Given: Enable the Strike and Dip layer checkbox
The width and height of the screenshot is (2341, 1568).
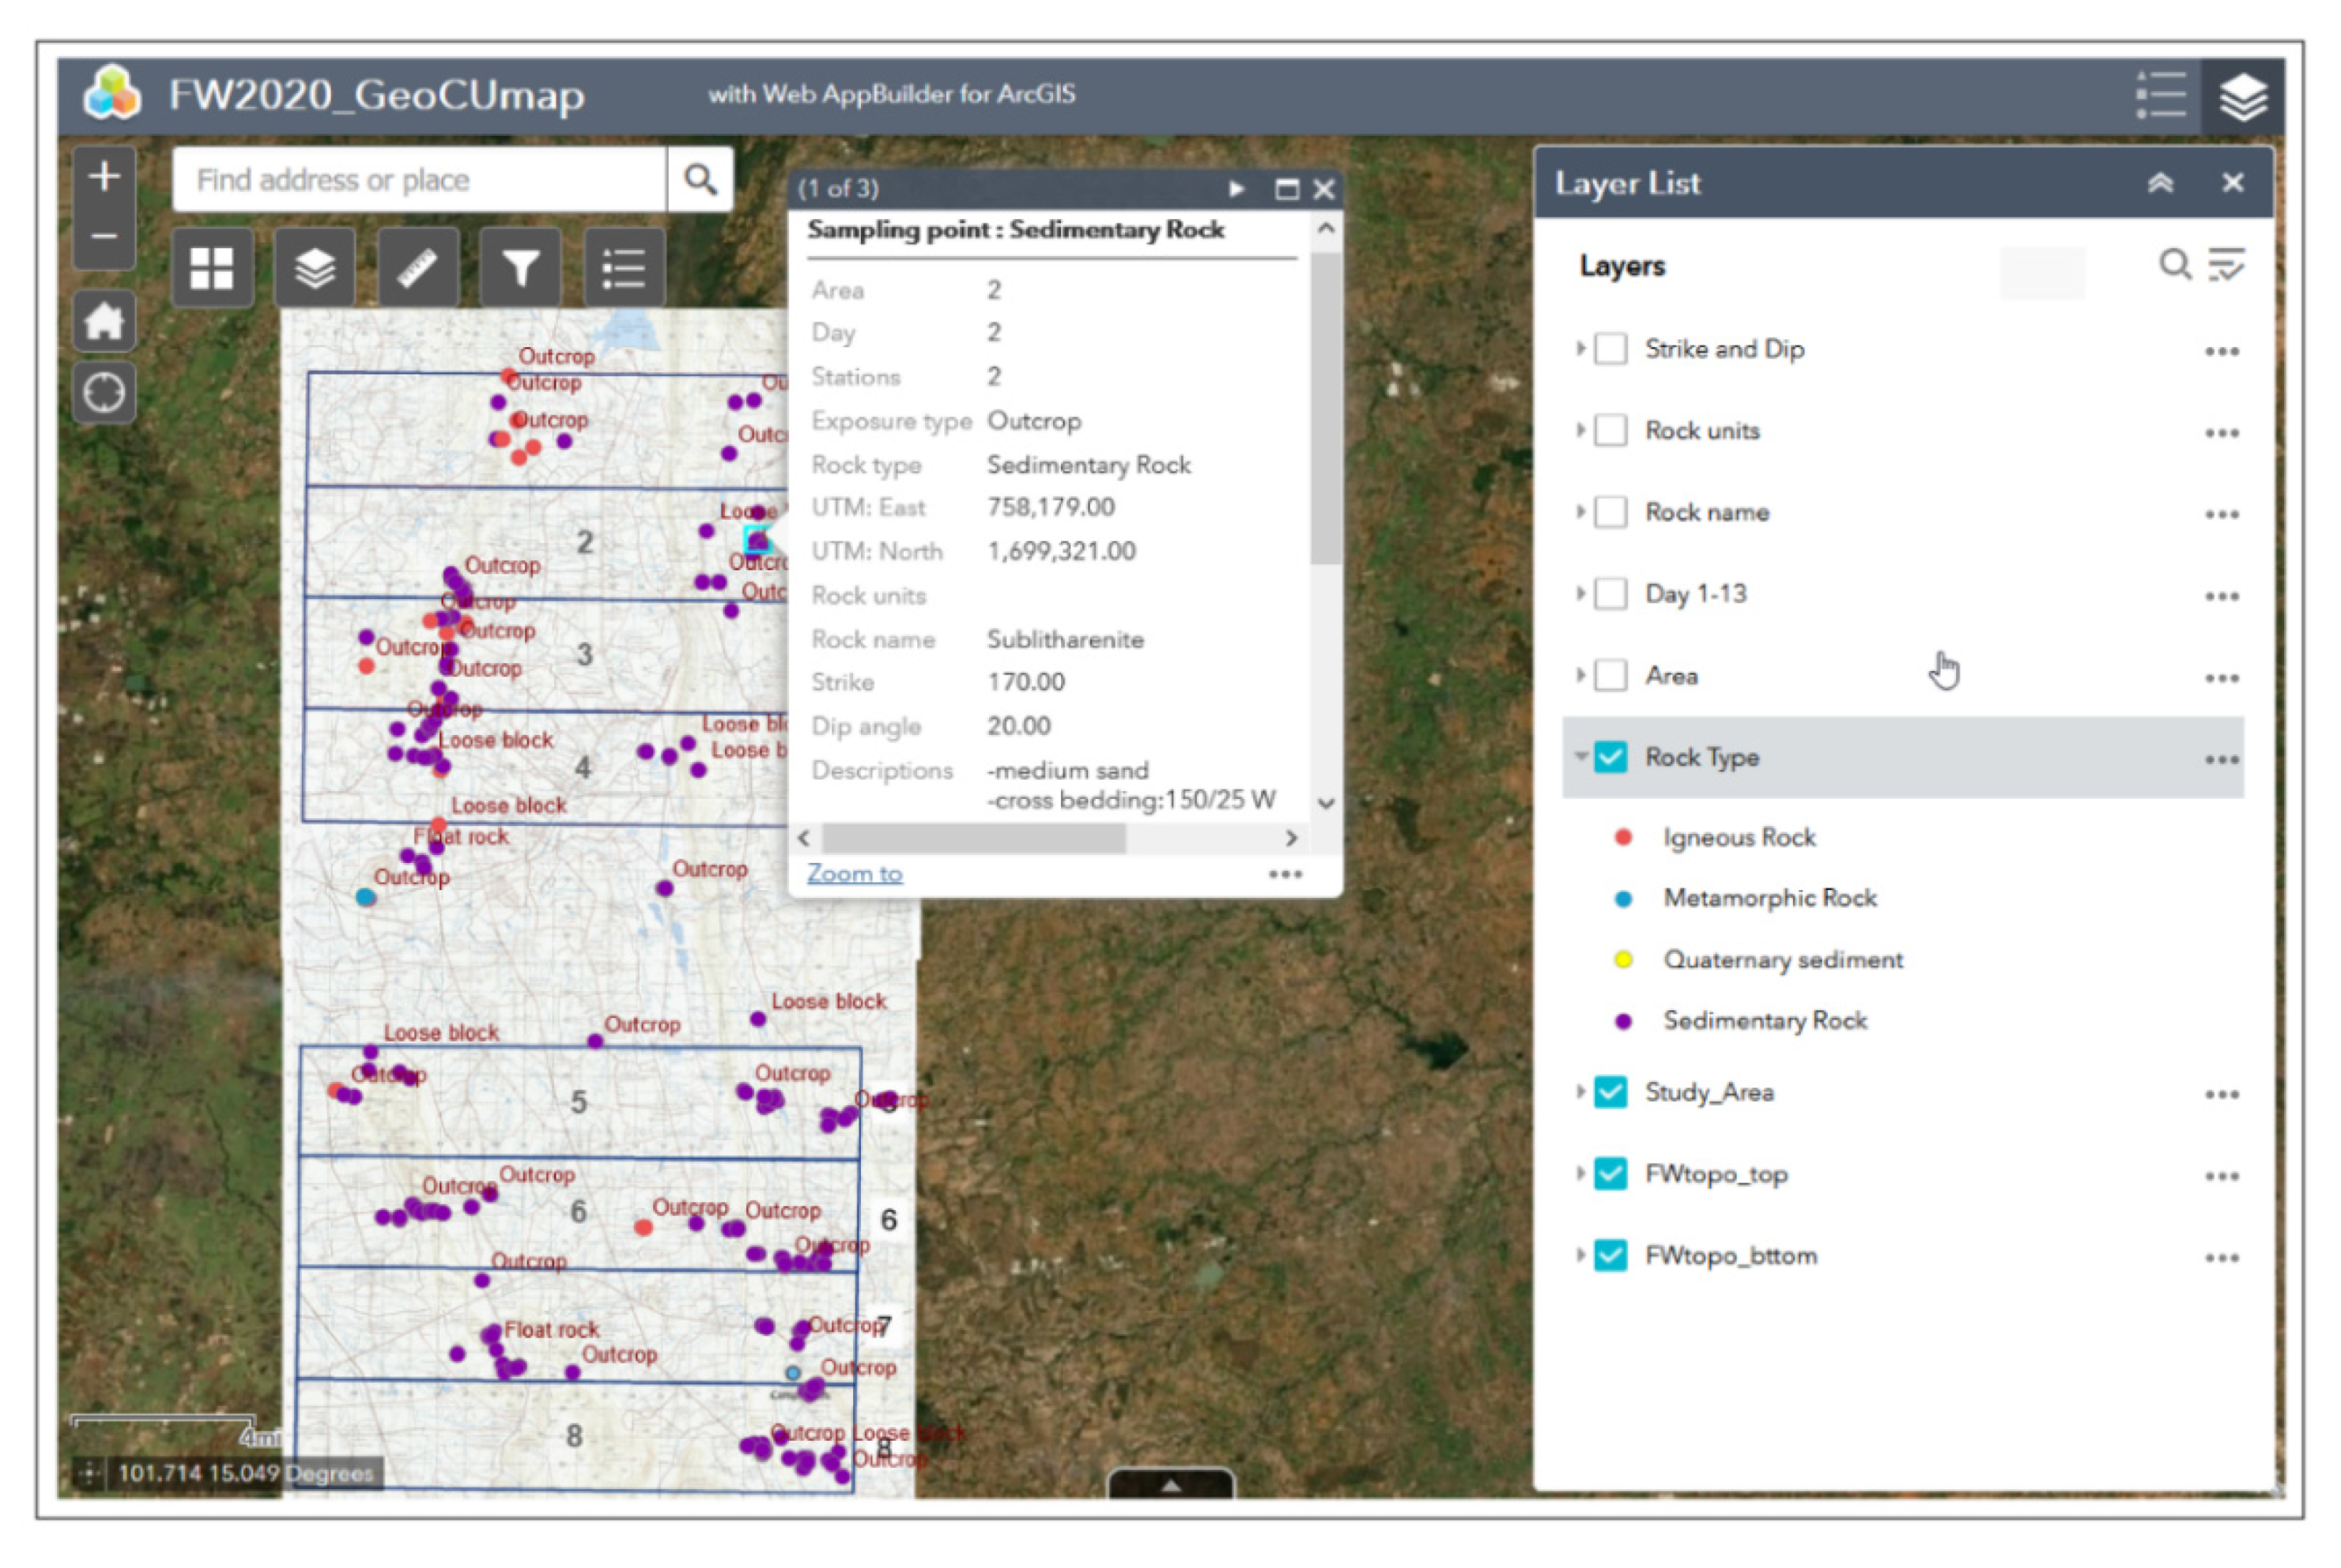Looking at the screenshot, I should pyautogui.click(x=1610, y=349).
